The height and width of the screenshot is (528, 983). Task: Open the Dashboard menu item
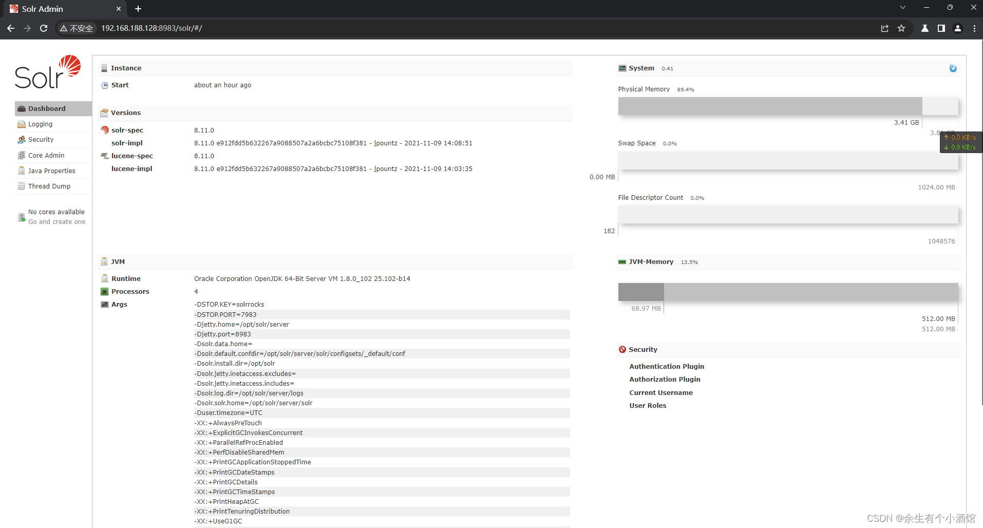pos(53,108)
